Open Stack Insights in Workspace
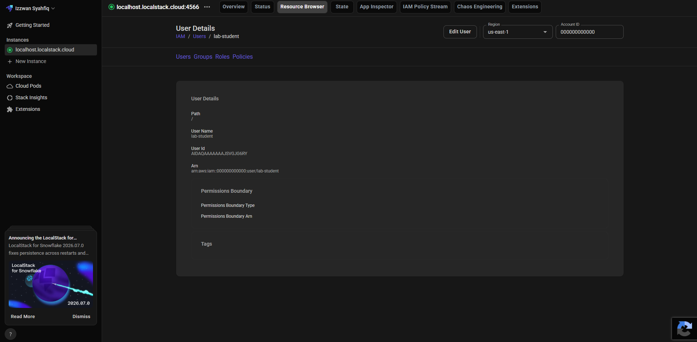697x342 pixels. 51,98
